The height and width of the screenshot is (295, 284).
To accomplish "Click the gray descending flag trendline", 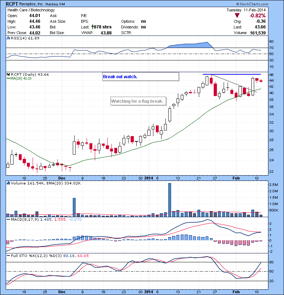I will point(234,84).
